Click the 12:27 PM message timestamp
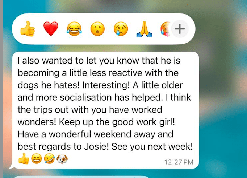The image size is (247, 178). coord(179,162)
